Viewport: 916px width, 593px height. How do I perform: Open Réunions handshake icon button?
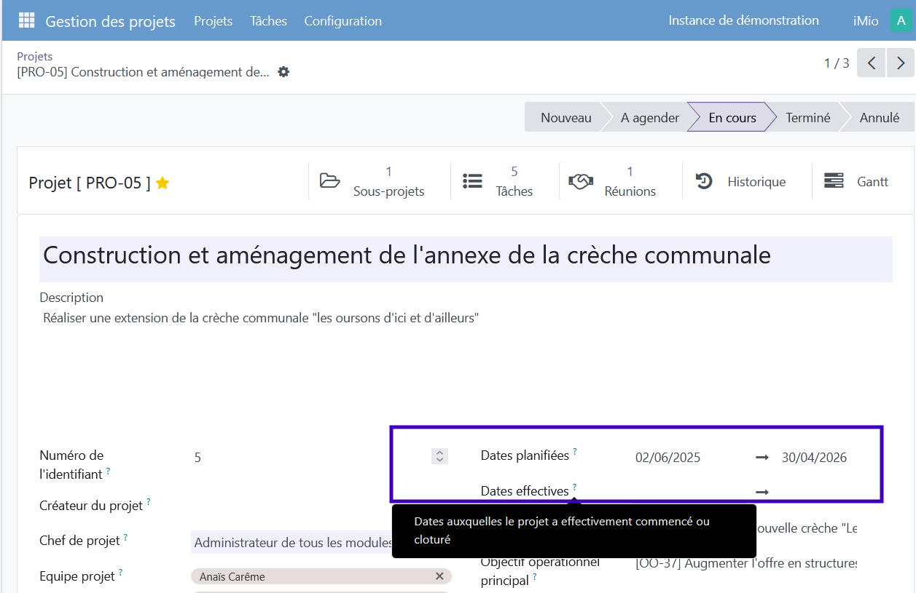point(581,181)
